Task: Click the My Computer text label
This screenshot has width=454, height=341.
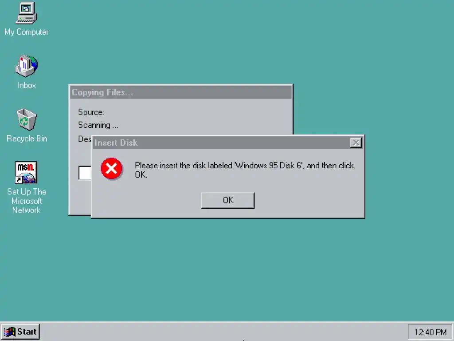Action: pos(26,32)
